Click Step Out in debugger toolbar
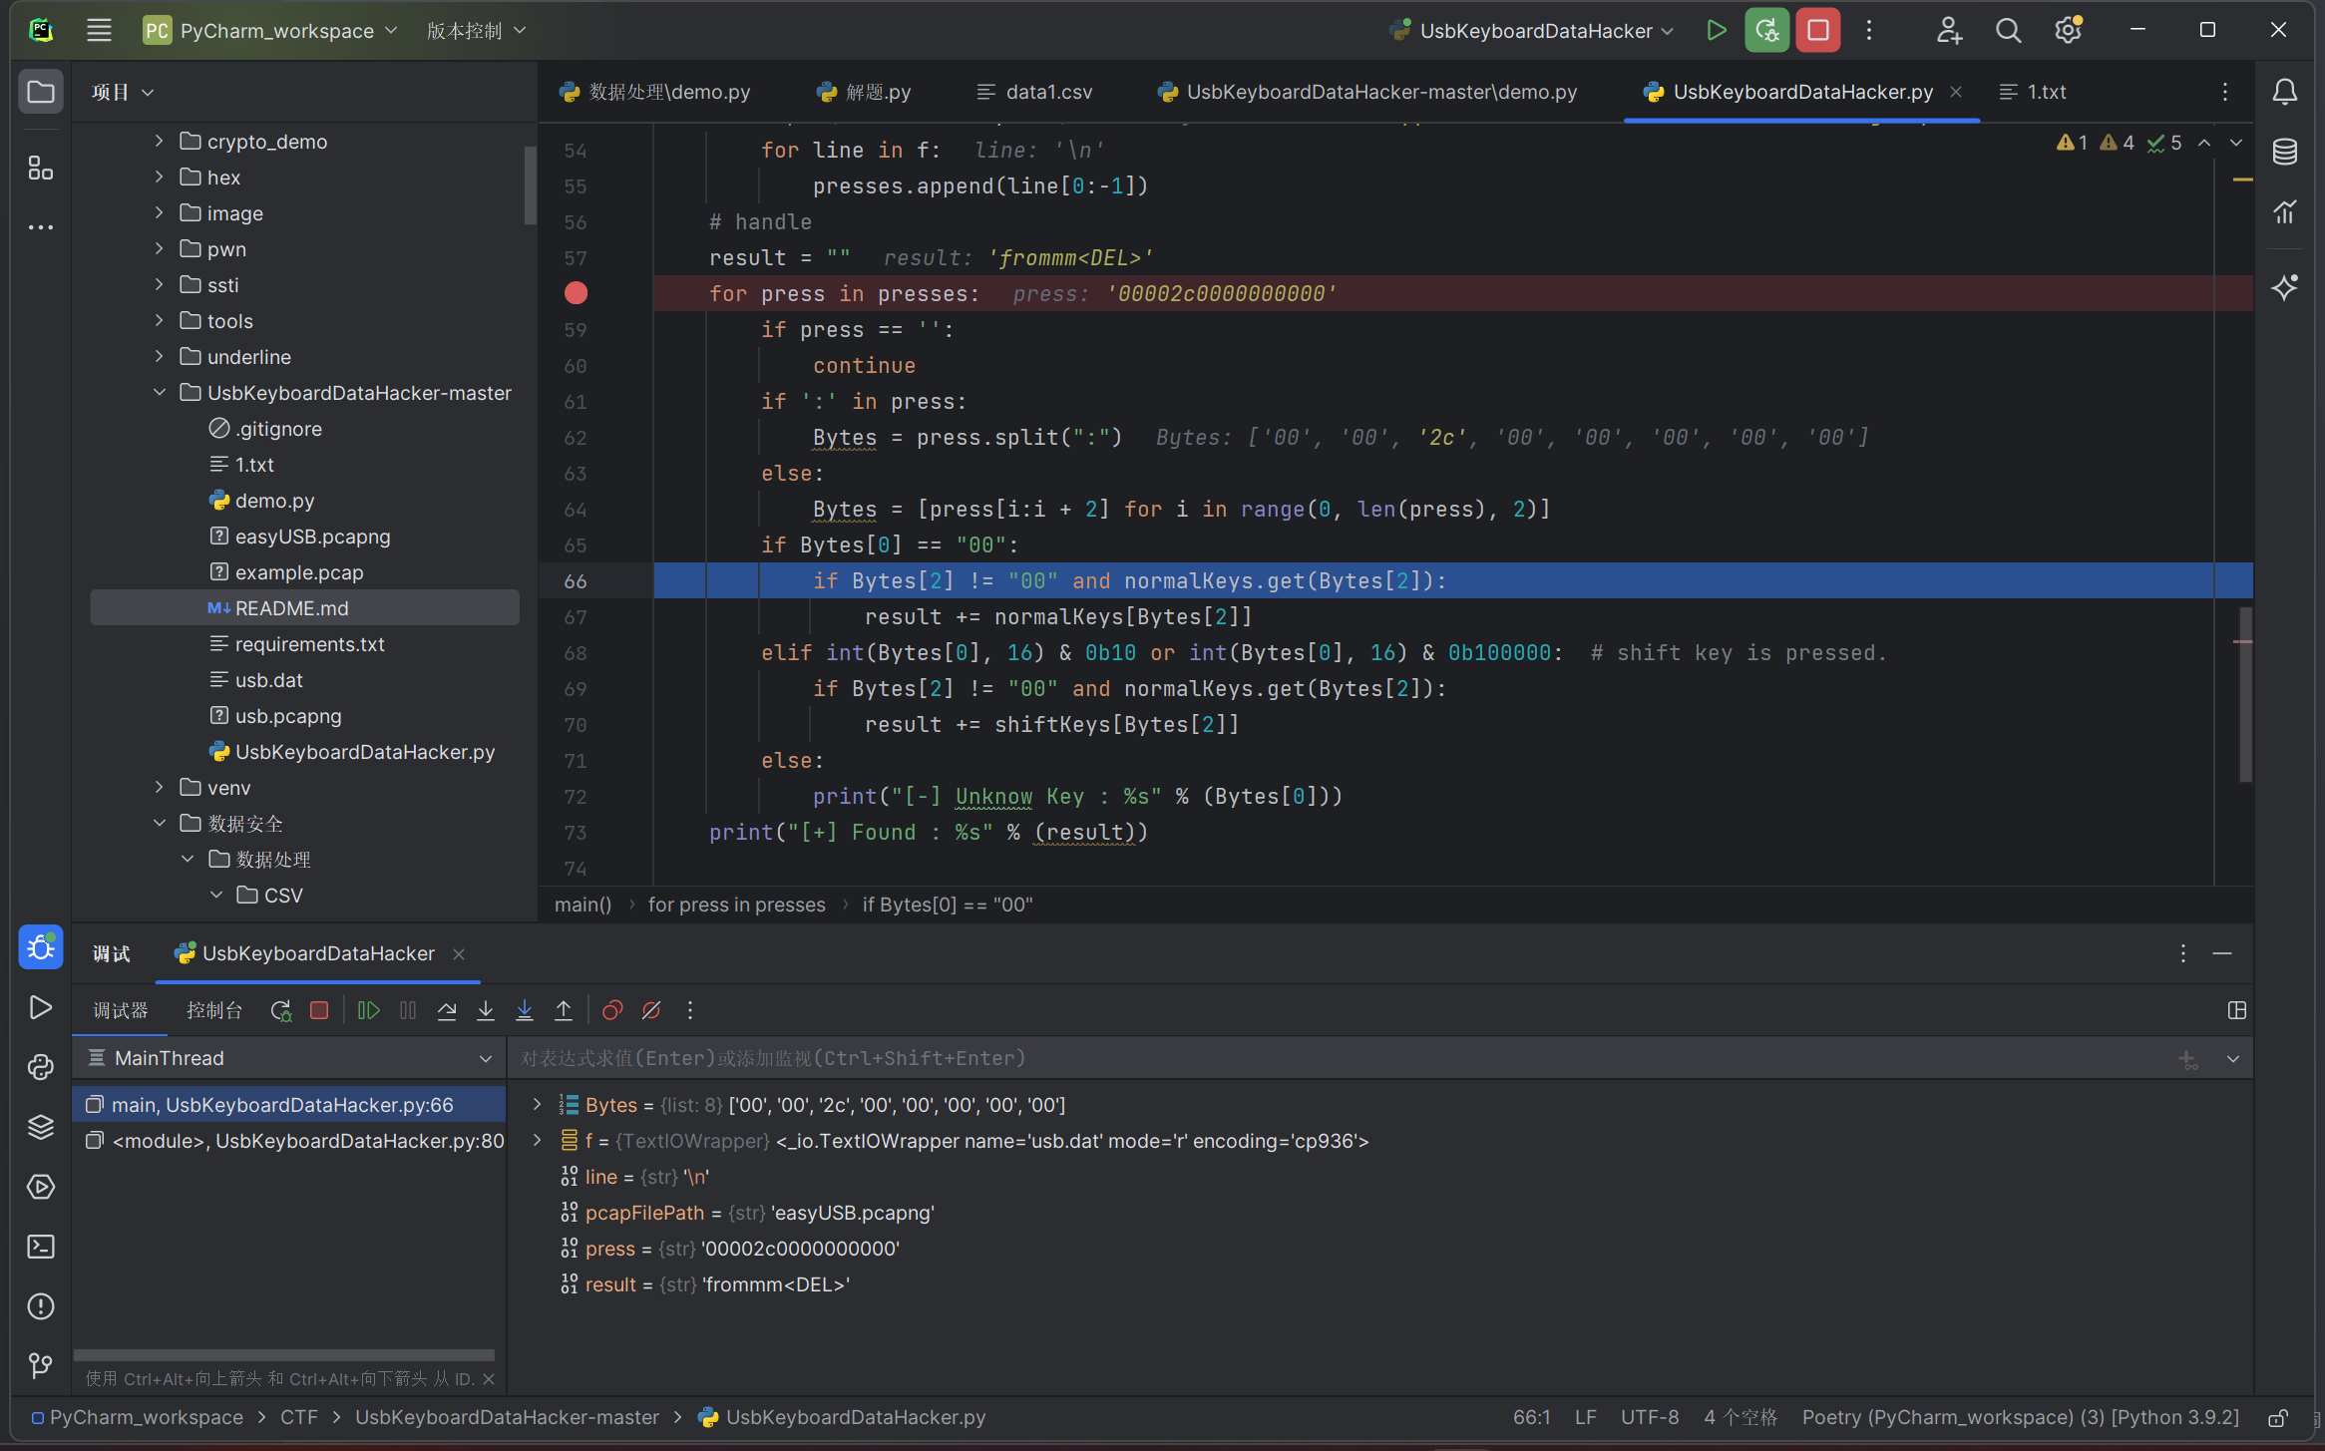 pos(564,1010)
